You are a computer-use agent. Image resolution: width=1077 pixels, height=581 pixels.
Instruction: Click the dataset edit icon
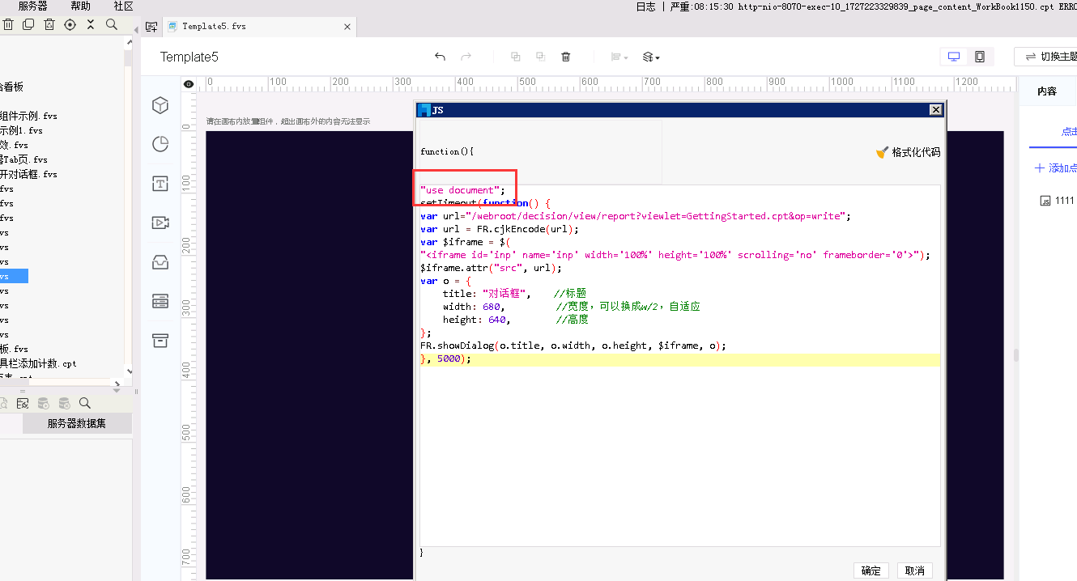click(23, 403)
